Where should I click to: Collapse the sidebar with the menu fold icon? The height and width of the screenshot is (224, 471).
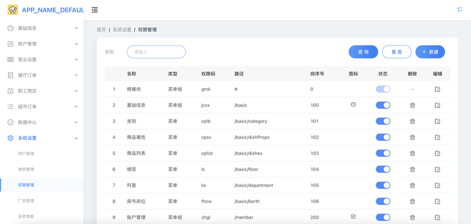tap(95, 10)
